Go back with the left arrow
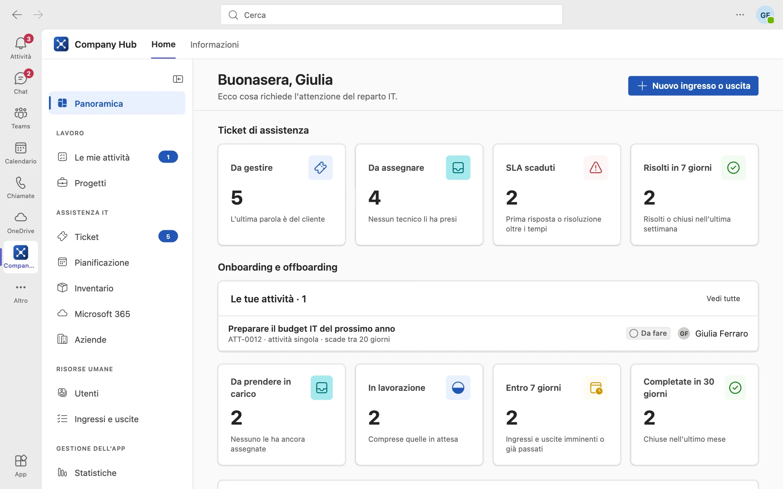 [17, 15]
